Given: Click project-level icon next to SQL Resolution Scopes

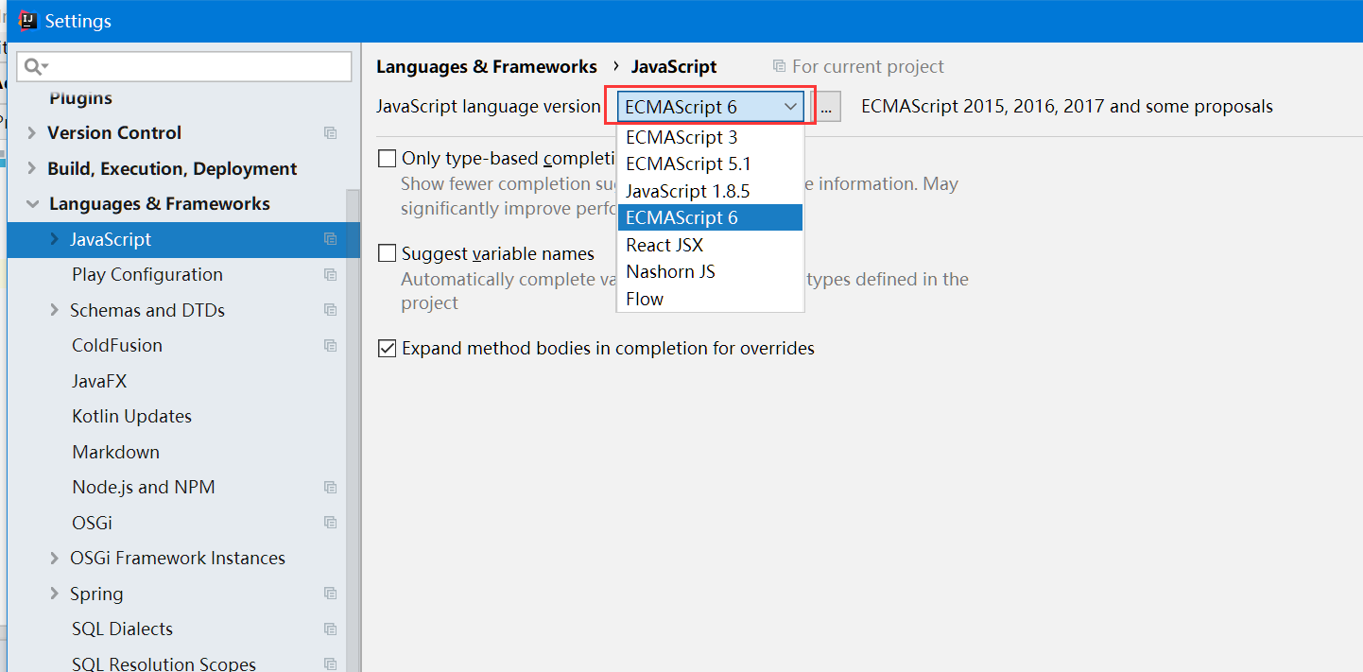Looking at the screenshot, I should pyautogui.click(x=330, y=664).
